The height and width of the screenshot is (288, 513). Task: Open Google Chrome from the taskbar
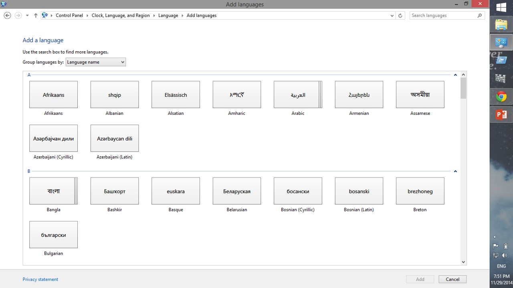[x=501, y=96]
